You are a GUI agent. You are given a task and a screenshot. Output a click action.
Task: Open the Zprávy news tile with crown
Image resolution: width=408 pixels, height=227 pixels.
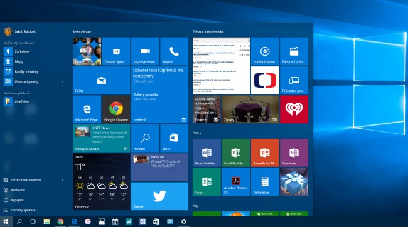pyautogui.click(x=250, y=109)
